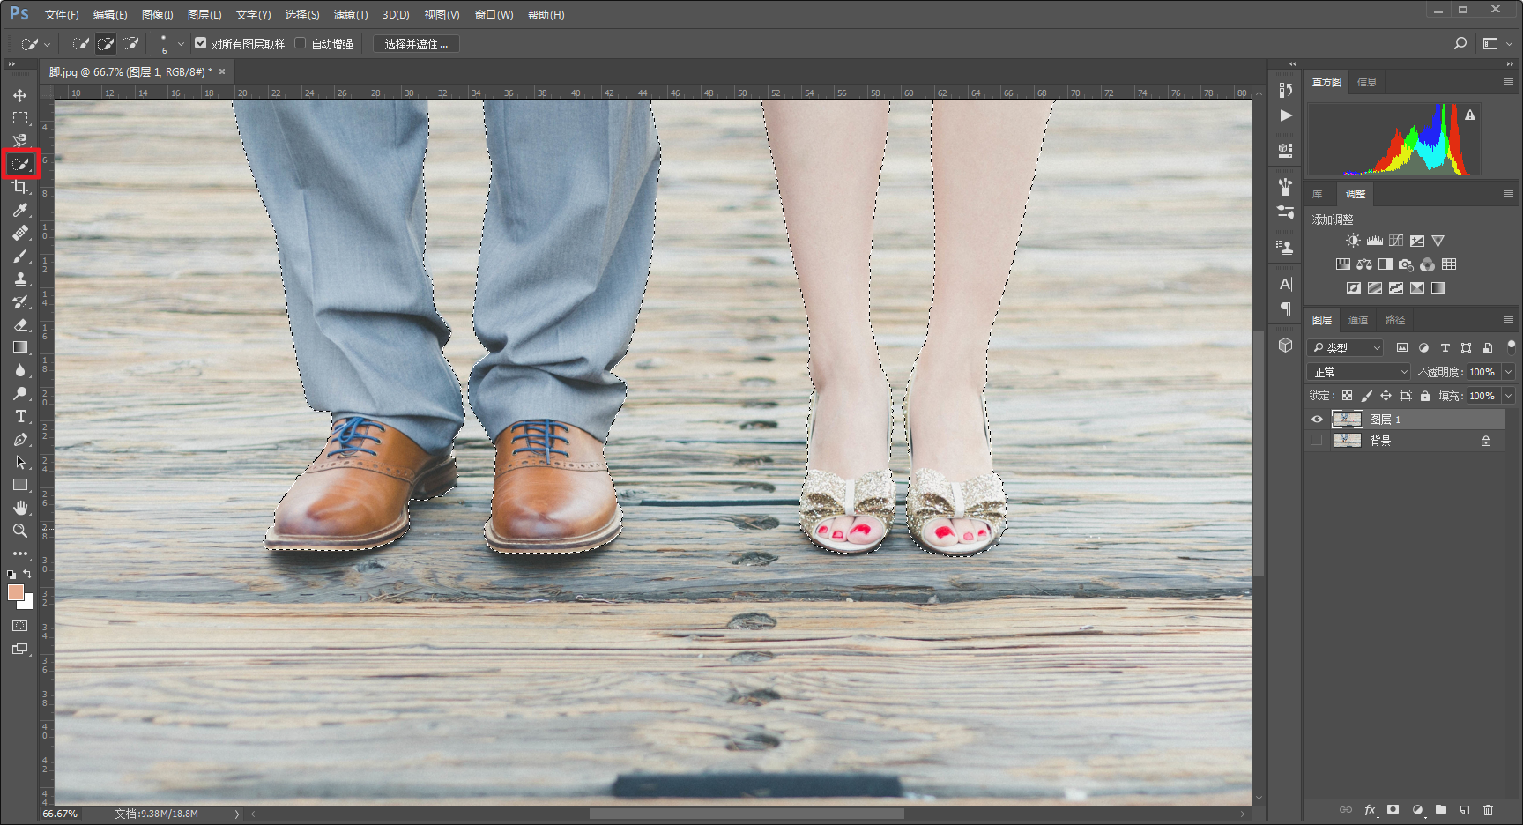Pick the Horizontal Type tool
This screenshot has height=825, width=1523.
pyautogui.click(x=19, y=416)
